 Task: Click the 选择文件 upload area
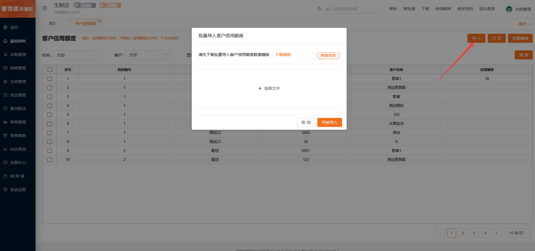[269, 88]
